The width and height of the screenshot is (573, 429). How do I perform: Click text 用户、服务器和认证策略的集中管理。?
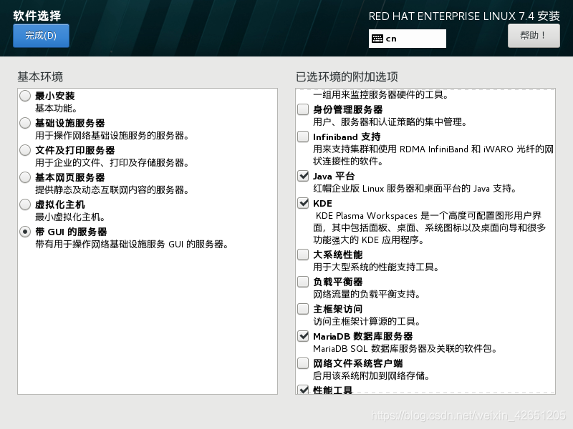390,122
